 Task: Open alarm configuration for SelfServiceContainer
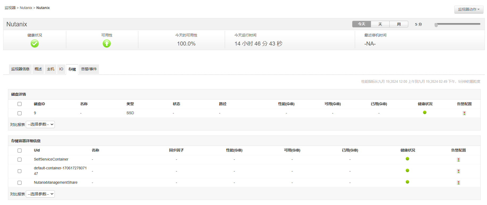[x=459, y=160]
